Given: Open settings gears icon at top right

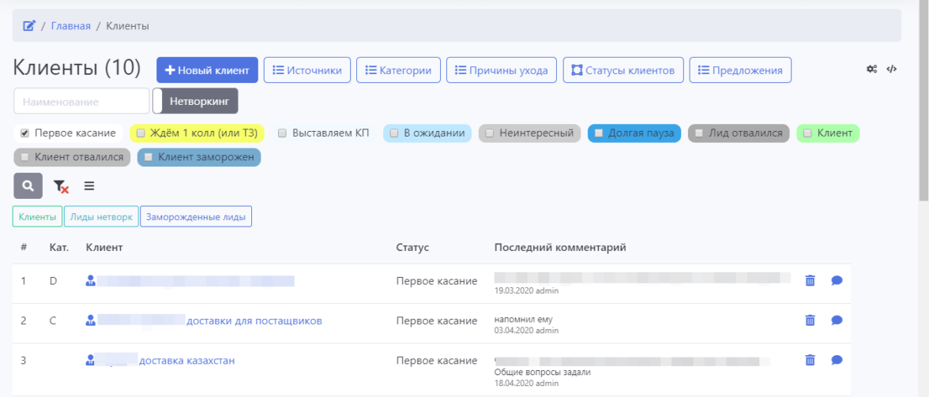Looking at the screenshot, I should click(871, 69).
